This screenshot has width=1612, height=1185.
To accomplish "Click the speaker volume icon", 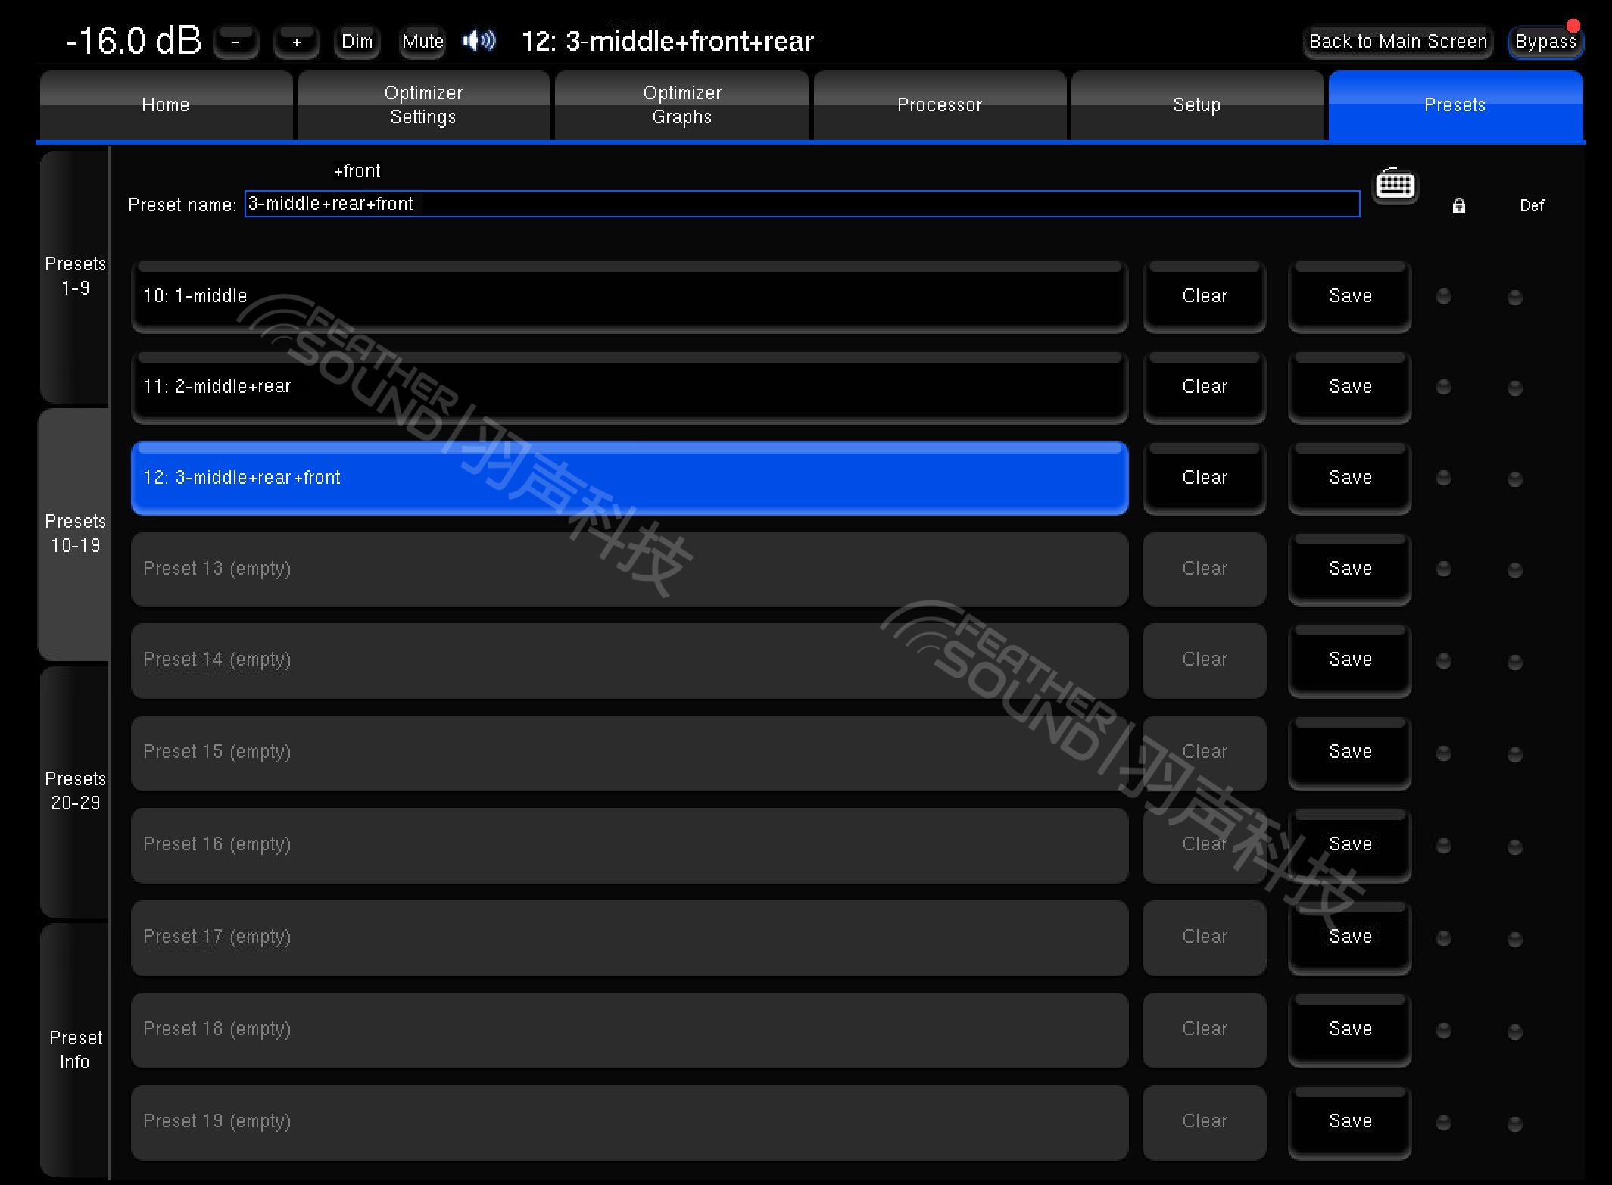I will [x=479, y=41].
